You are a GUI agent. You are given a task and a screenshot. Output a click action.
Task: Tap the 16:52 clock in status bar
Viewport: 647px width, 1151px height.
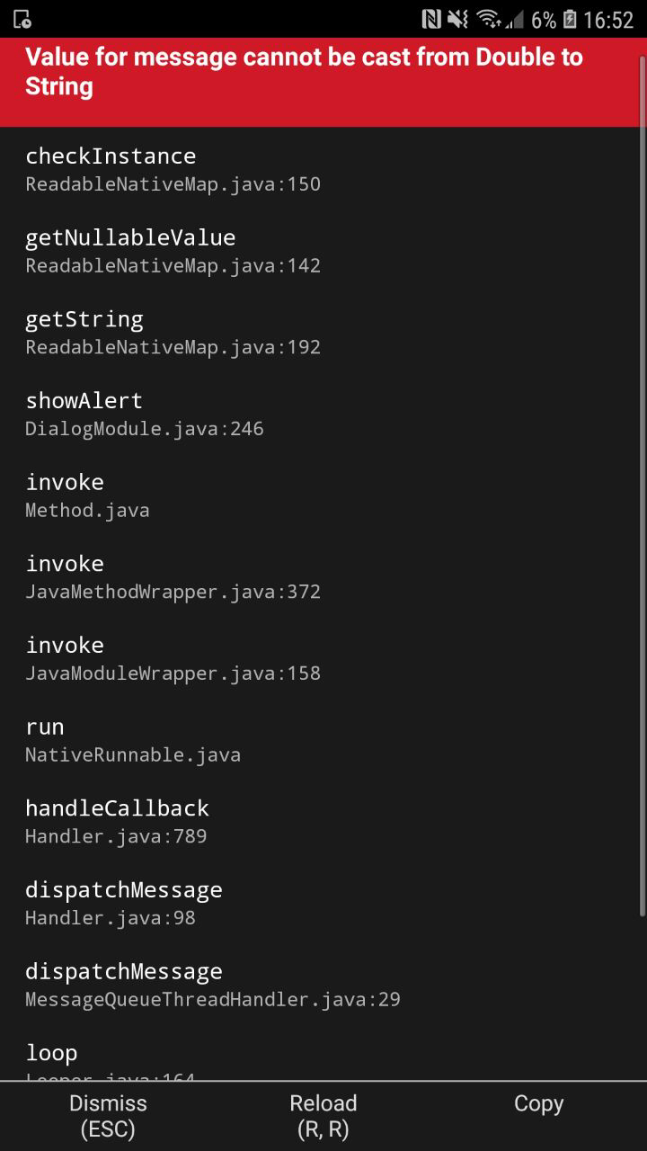[x=608, y=19]
